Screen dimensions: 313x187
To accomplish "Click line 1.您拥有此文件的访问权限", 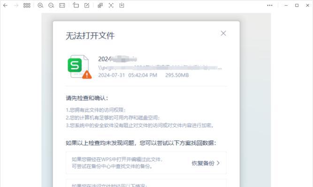I will tap(96, 110).
